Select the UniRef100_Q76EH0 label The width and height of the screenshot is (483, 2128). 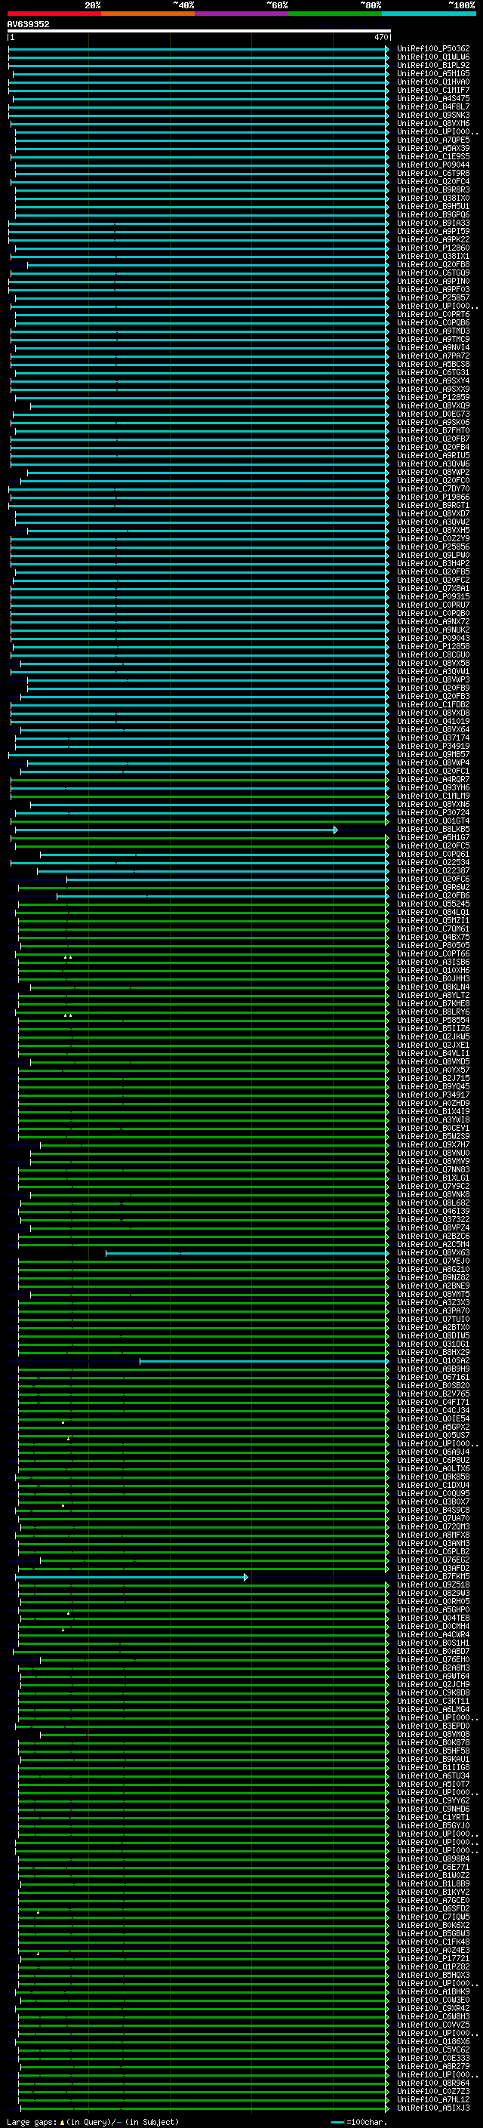click(433, 1660)
